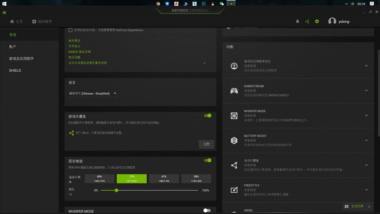Open AutoCAD from the taskbar
380x214 pixels.
(x=176, y=4)
